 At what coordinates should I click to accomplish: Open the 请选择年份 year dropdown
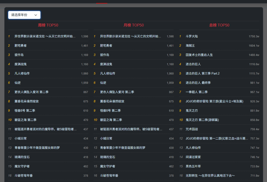[24, 15]
